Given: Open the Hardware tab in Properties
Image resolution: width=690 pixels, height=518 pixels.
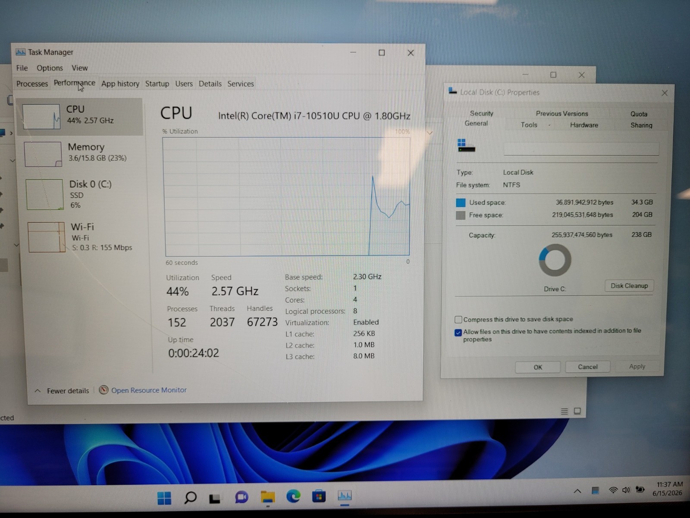Looking at the screenshot, I should (x=584, y=125).
